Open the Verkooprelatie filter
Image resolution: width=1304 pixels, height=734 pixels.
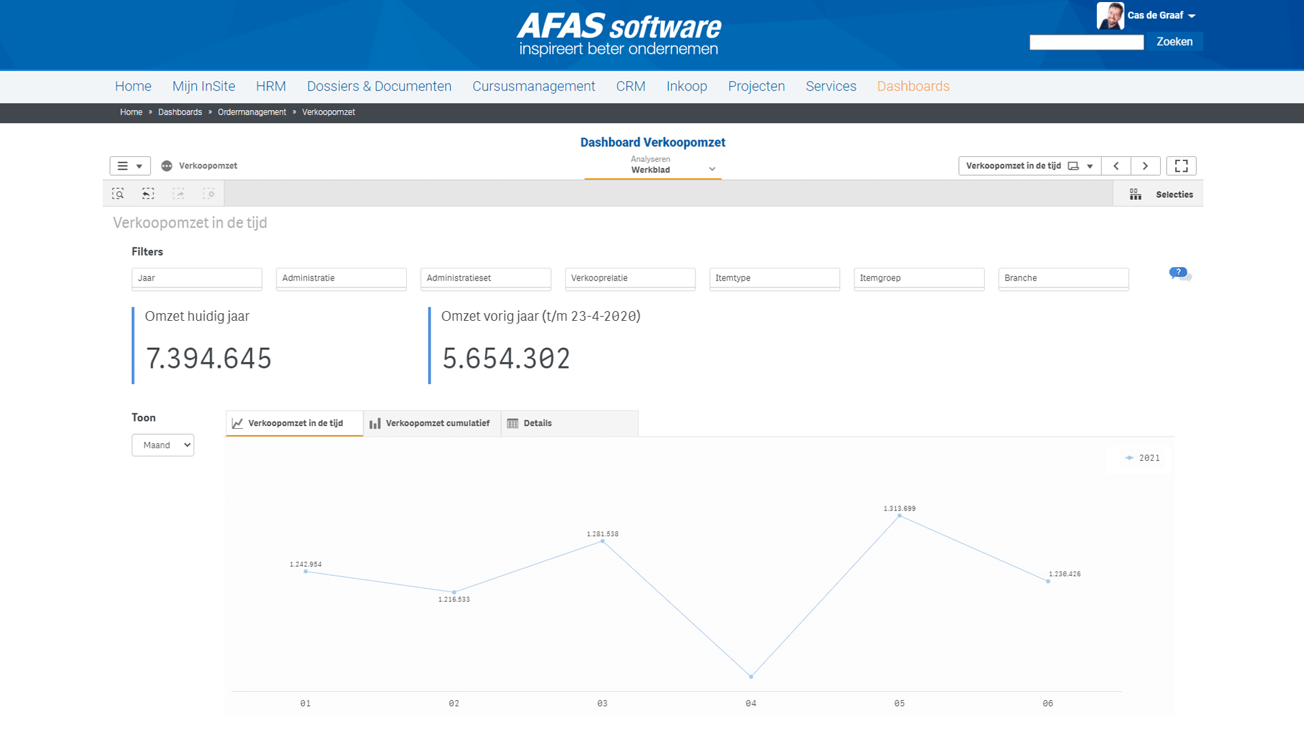630,279
